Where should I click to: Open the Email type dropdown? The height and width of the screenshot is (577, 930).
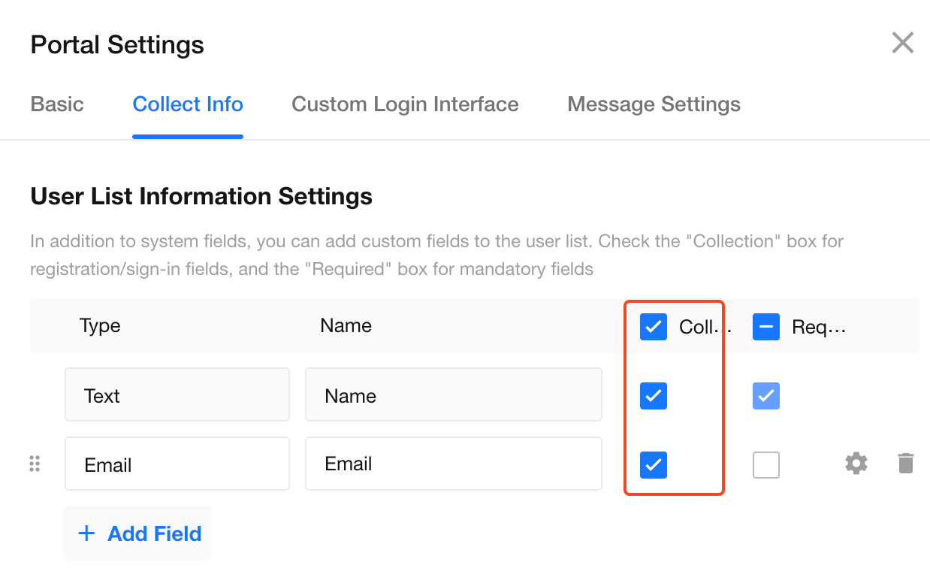click(177, 464)
